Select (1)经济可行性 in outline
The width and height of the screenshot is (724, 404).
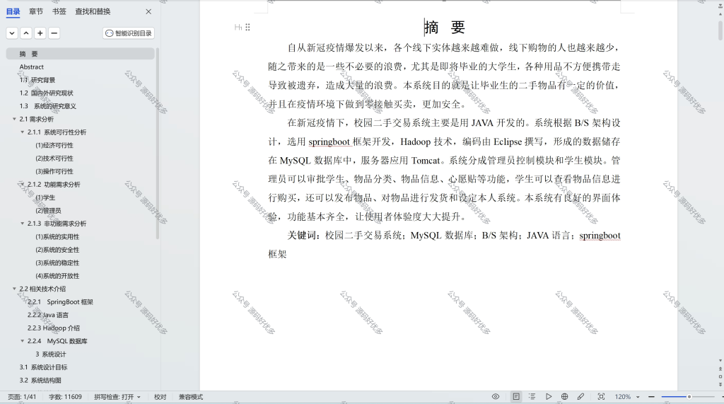pyautogui.click(x=54, y=145)
